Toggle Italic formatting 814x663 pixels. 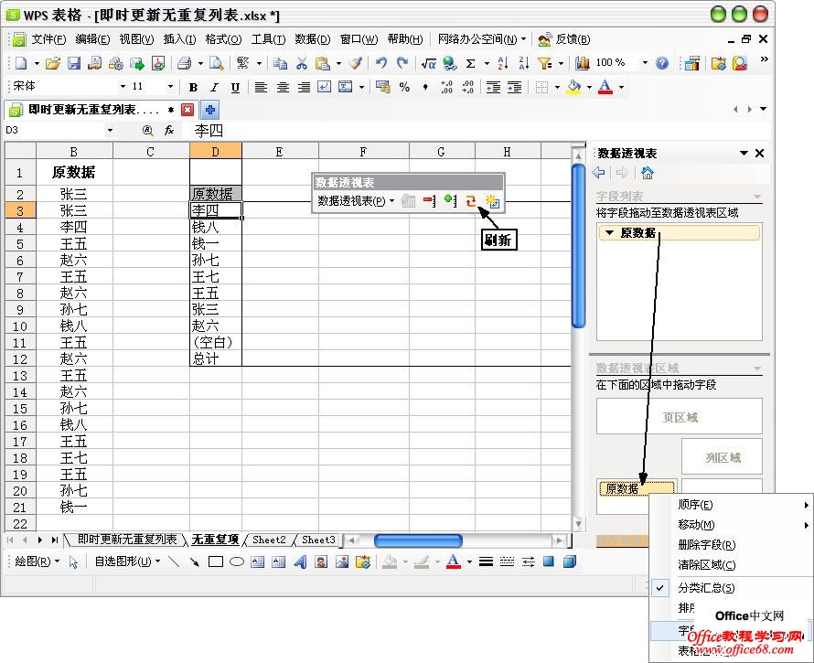point(214,87)
